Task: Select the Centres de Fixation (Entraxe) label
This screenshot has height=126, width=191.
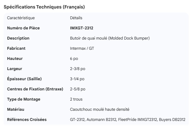Action: click(x=35, y=89)
